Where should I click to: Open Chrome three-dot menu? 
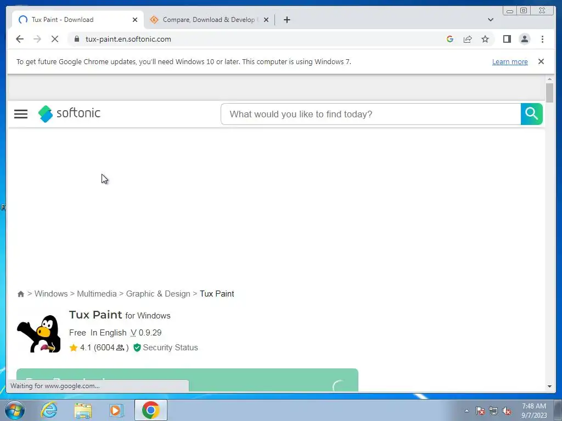click(x=542, y=39)
